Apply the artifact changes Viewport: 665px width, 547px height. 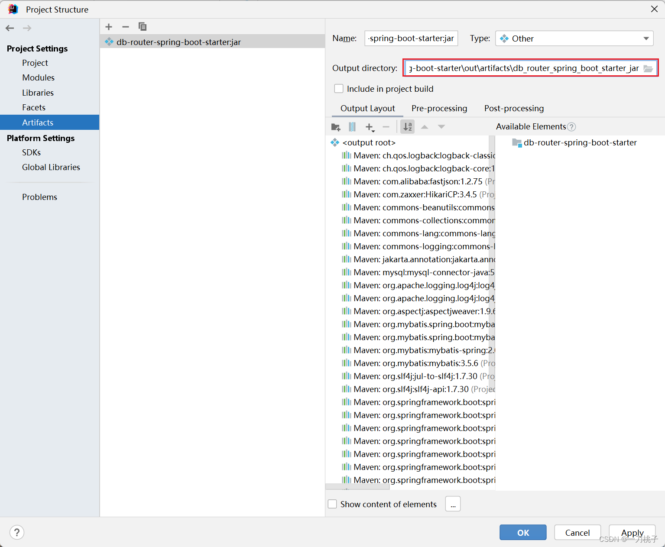[x=632, y=532]
